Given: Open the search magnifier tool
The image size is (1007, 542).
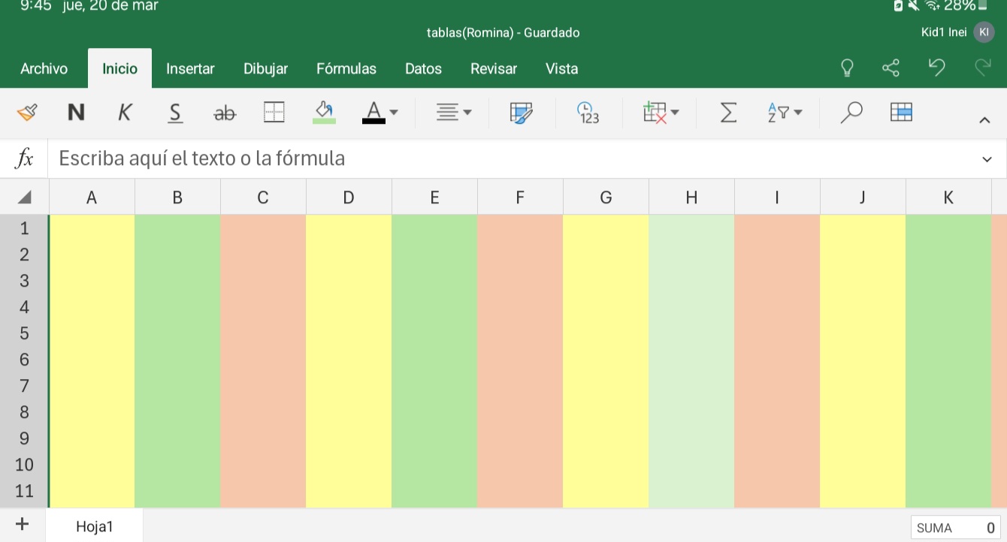Looking at the screenshot, I should [851, 113].
